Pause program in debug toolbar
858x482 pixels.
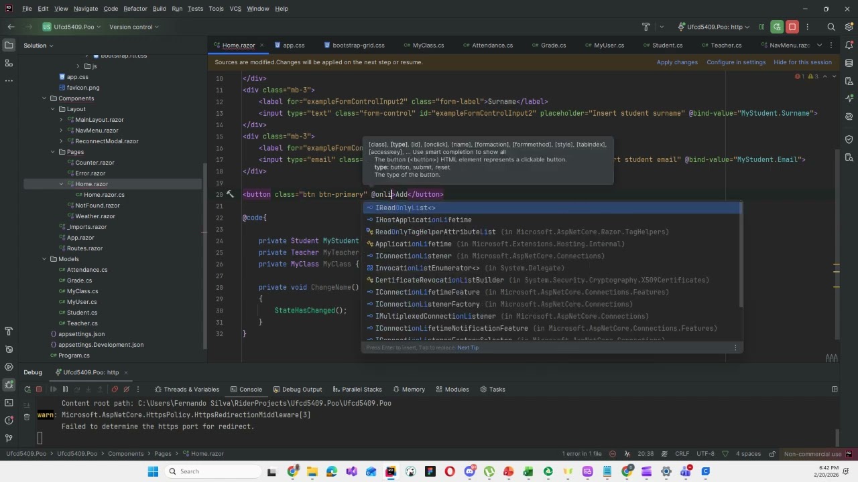tap(65, 389)
